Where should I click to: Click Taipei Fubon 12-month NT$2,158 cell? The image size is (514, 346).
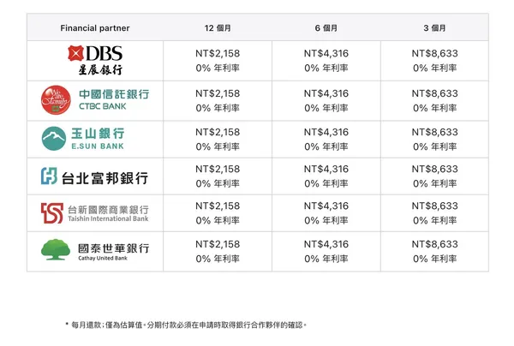pyautogui.click(x=218, y=170)
